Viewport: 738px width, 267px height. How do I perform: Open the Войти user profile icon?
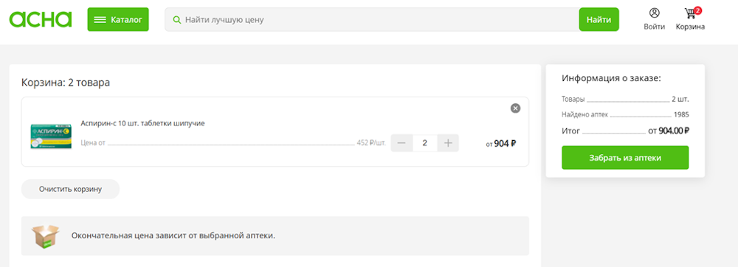[x=654, y=13]
